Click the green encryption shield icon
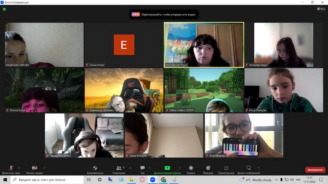 [x=4, y=9]
